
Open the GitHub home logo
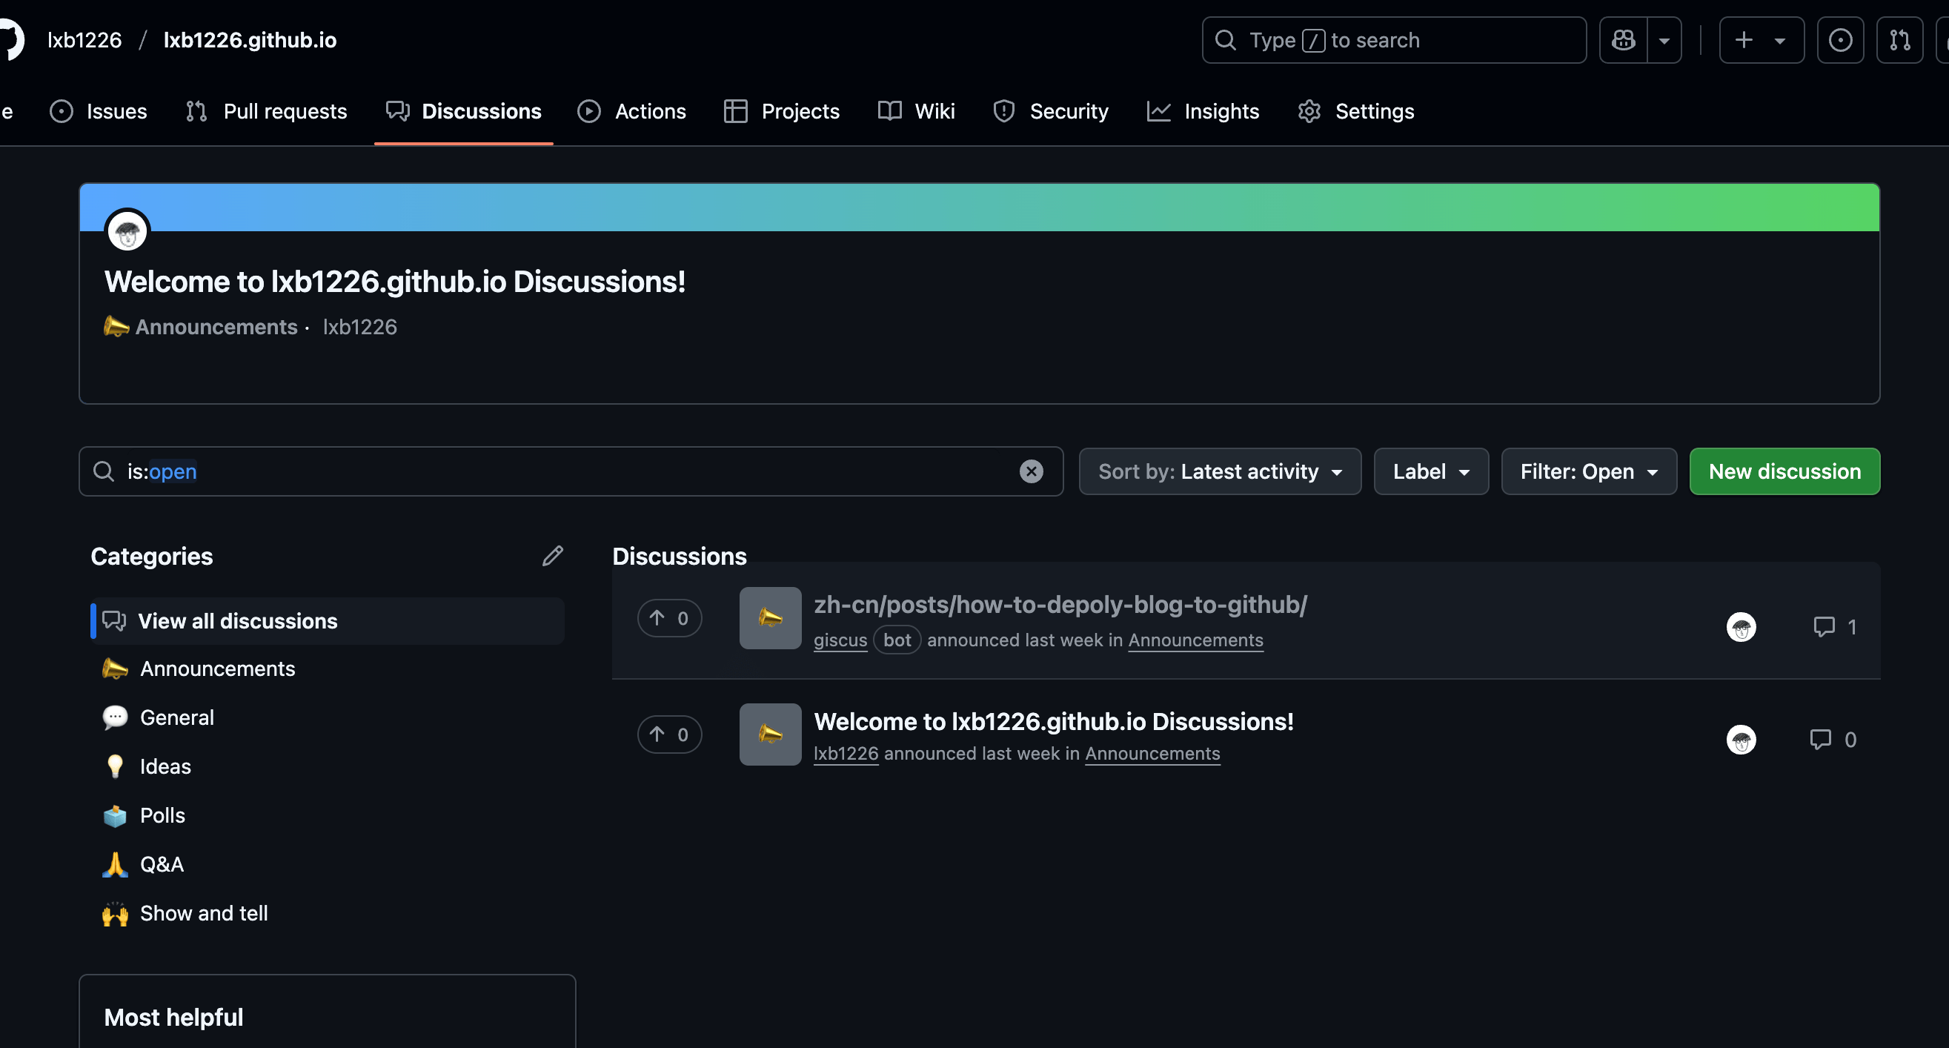(10, 39)
